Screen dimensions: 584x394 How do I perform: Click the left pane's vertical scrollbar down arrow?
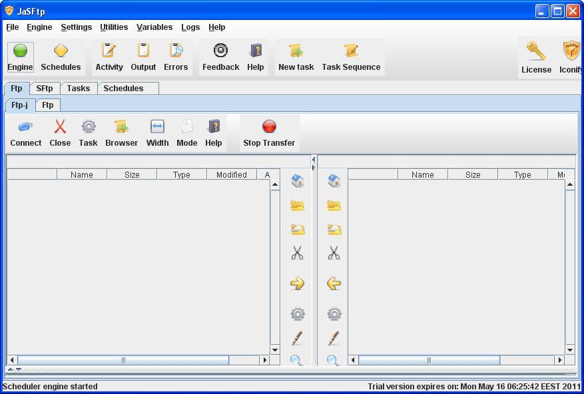click(275, 349)
